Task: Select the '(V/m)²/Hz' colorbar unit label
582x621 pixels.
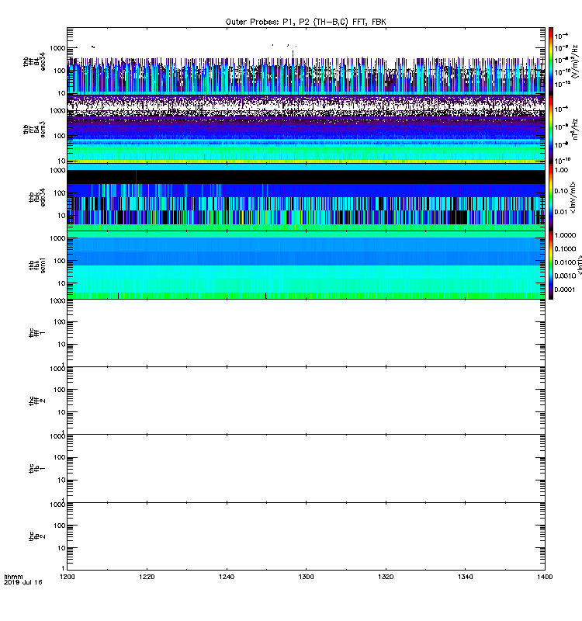Action: (x=575, y=61)
